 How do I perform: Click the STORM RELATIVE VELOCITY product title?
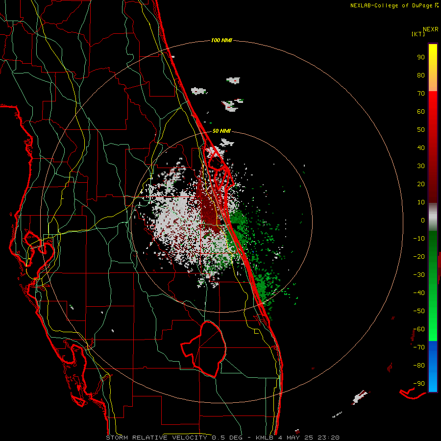pyautogui.click(x=156, y=438)
